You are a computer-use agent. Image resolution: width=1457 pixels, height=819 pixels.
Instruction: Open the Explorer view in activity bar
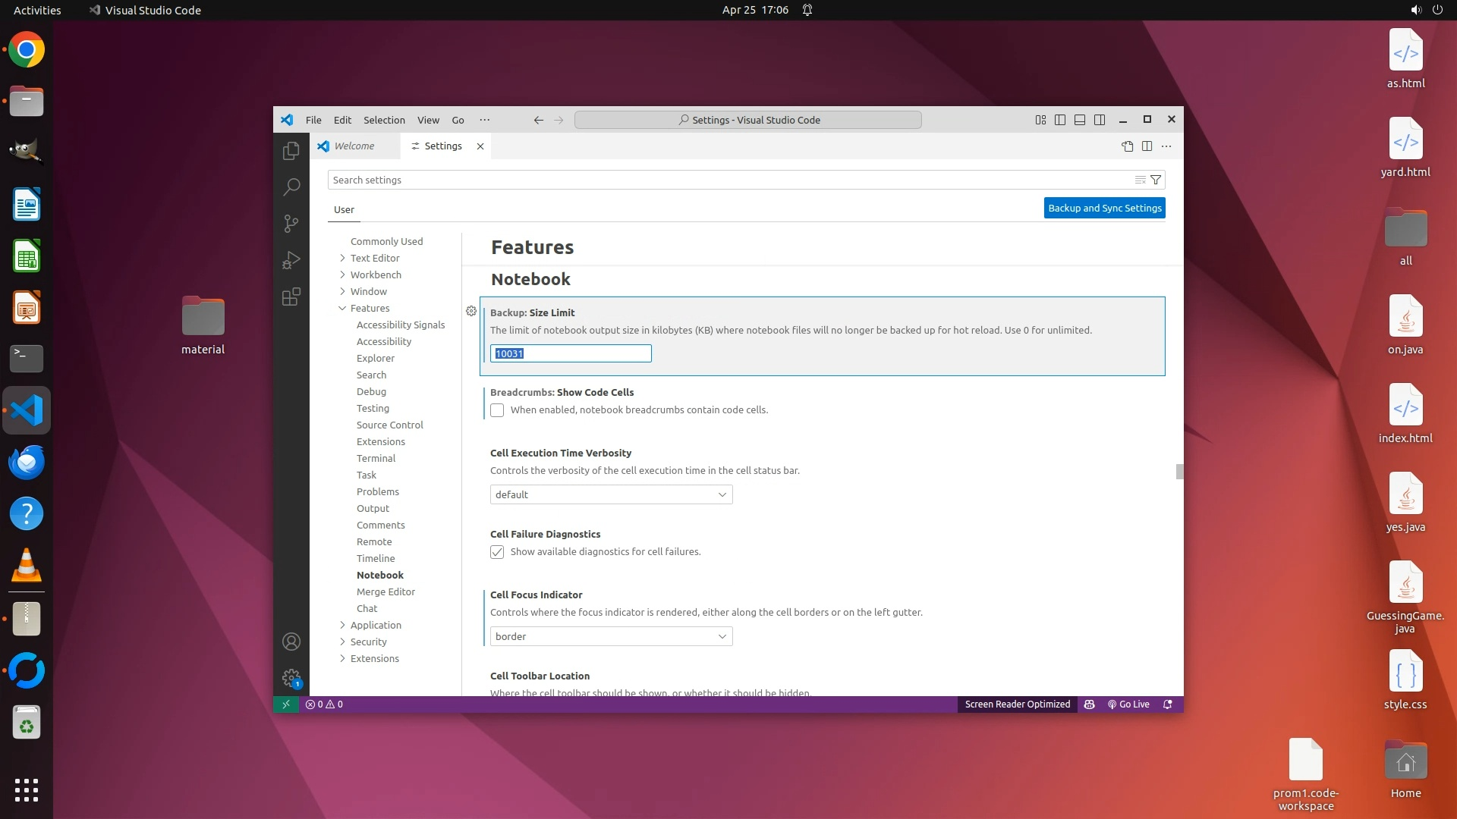291,151
